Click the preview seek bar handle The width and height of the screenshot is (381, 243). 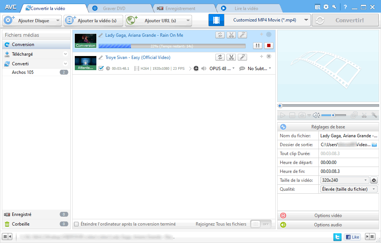point(280,106)
